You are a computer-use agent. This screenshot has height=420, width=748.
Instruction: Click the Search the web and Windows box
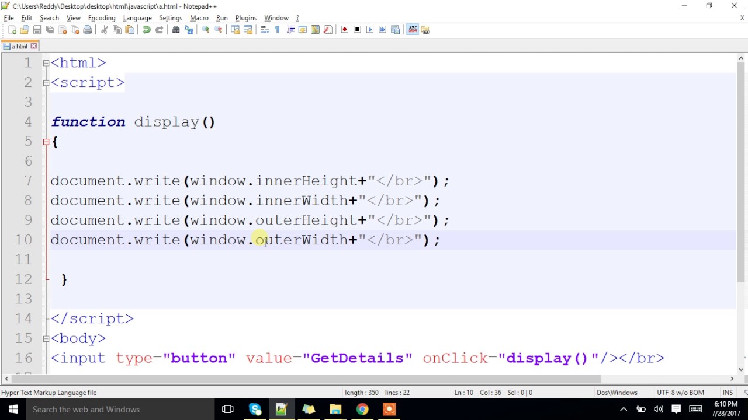pyautogui.click(x=121, y=409)
